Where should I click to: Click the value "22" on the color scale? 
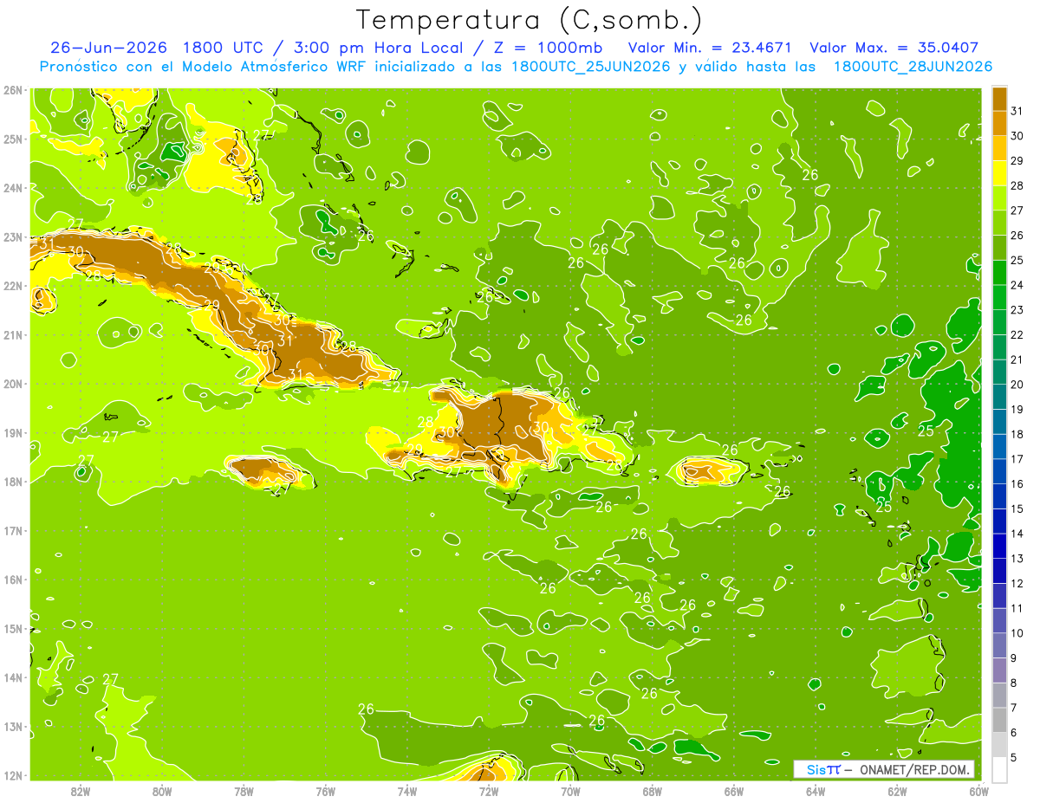(x=1017, y=334)
